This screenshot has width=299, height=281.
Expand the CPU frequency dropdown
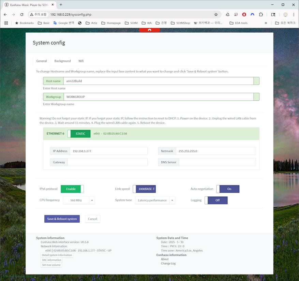[92, 201]
